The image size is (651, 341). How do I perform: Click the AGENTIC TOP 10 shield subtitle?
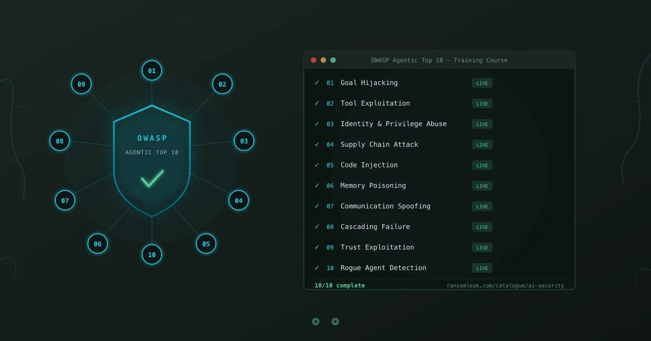152,153
